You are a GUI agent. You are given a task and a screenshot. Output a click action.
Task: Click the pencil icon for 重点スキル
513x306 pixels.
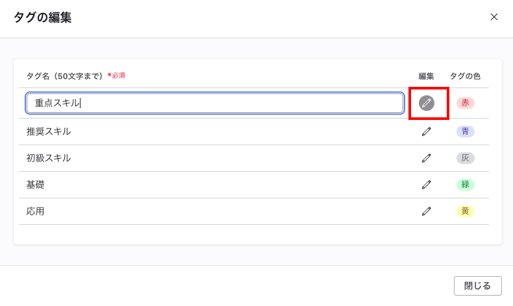426,103
